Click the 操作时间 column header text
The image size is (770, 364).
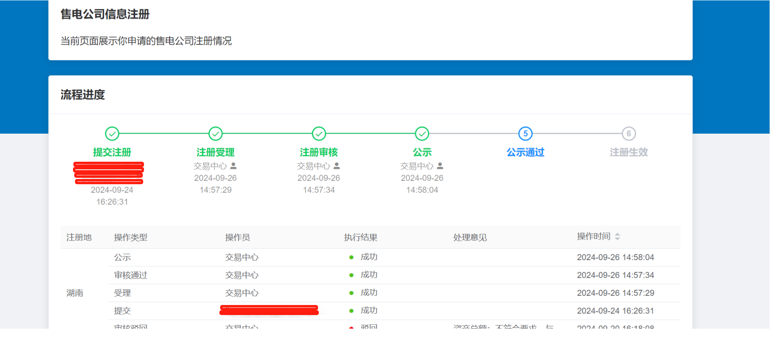pyautogui.click(x=594, y=237)
